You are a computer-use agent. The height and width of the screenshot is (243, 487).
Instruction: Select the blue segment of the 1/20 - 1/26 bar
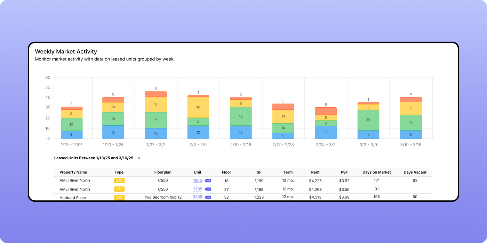113,132
